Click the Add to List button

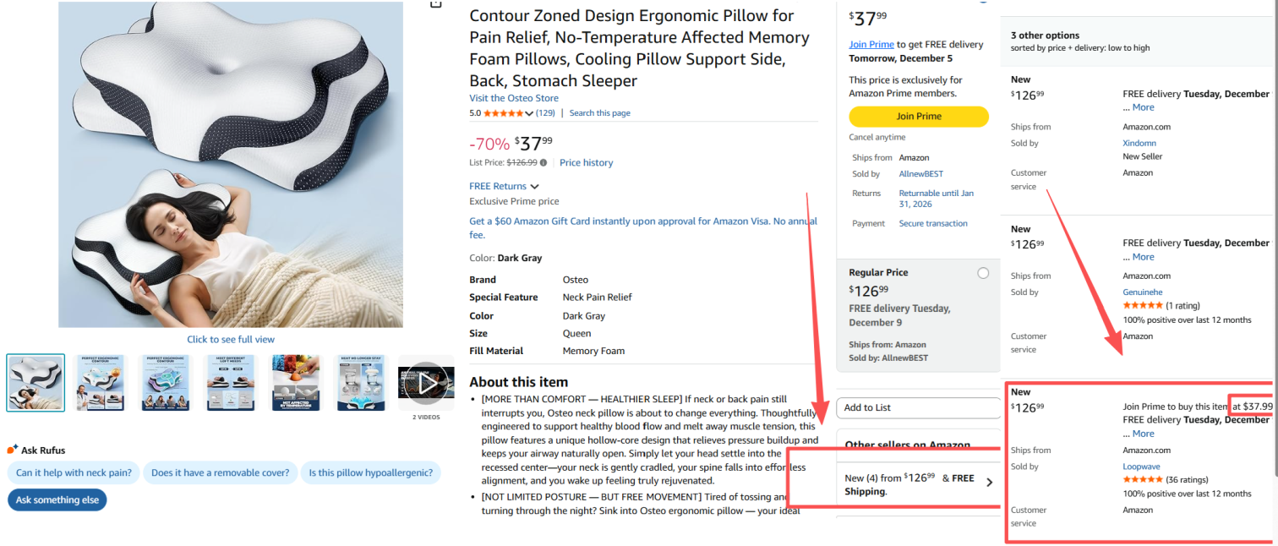click(x=917, y=407)
